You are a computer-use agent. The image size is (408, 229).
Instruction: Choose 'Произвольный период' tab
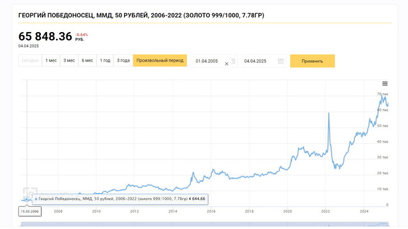click(160, 61)
